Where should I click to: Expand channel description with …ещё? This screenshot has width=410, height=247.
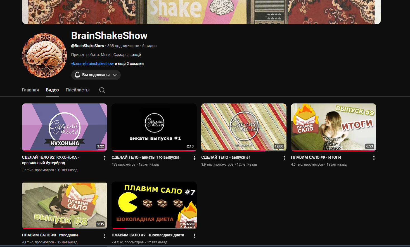(x=136, y=55)
